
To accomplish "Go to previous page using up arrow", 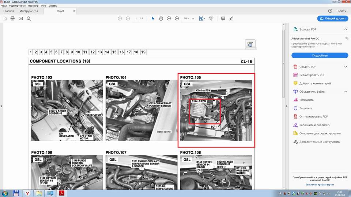I will (x=120, y=19).
